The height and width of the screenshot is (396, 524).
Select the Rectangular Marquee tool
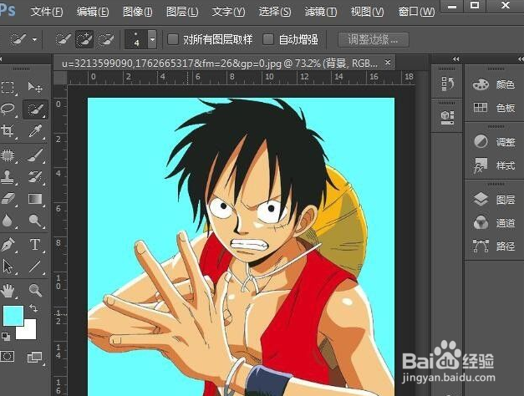click(8, 88)
